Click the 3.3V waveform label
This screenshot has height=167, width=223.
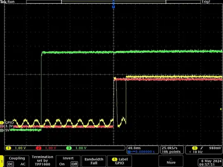[x=9, y=126]
